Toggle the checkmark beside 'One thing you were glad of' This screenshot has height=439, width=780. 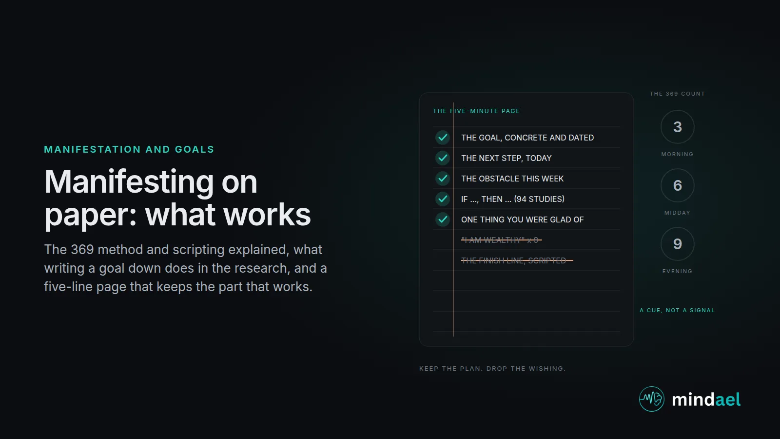click(443, 219)
